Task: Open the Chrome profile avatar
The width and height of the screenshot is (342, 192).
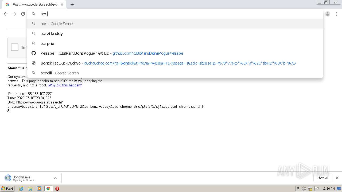Action: [328, 14]
